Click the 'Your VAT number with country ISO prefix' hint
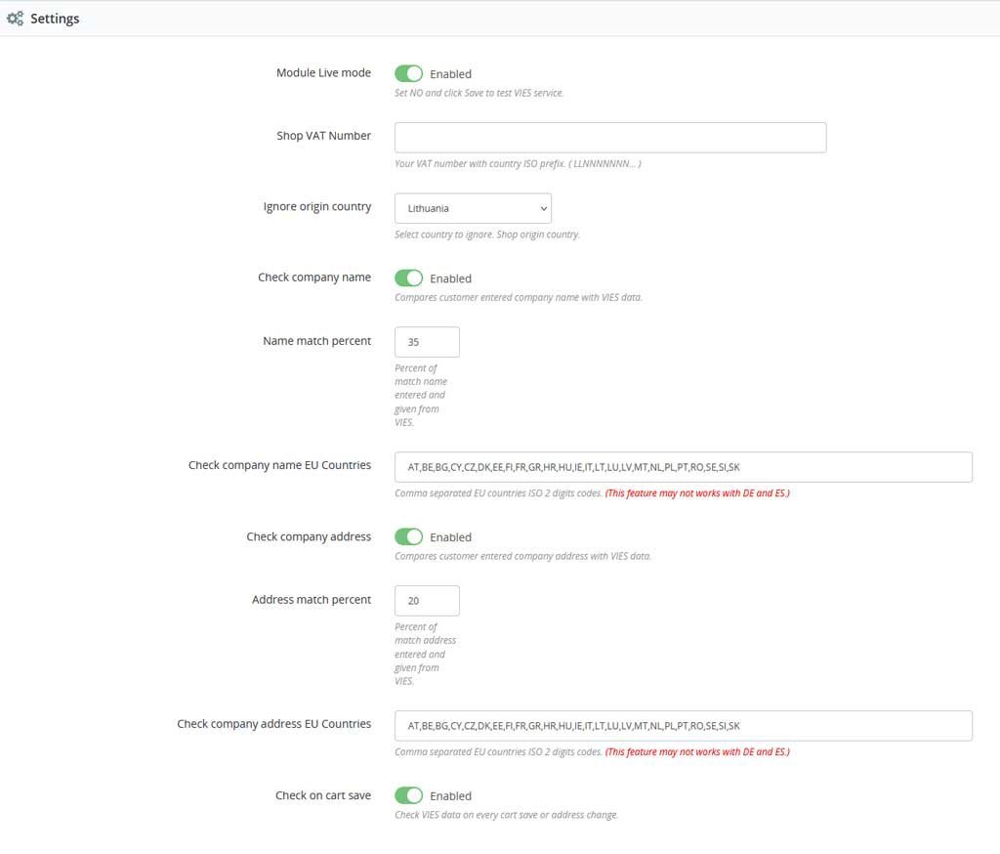Image resolution: width=1000 pixels, height=854 pixels. tap(518, 164)
